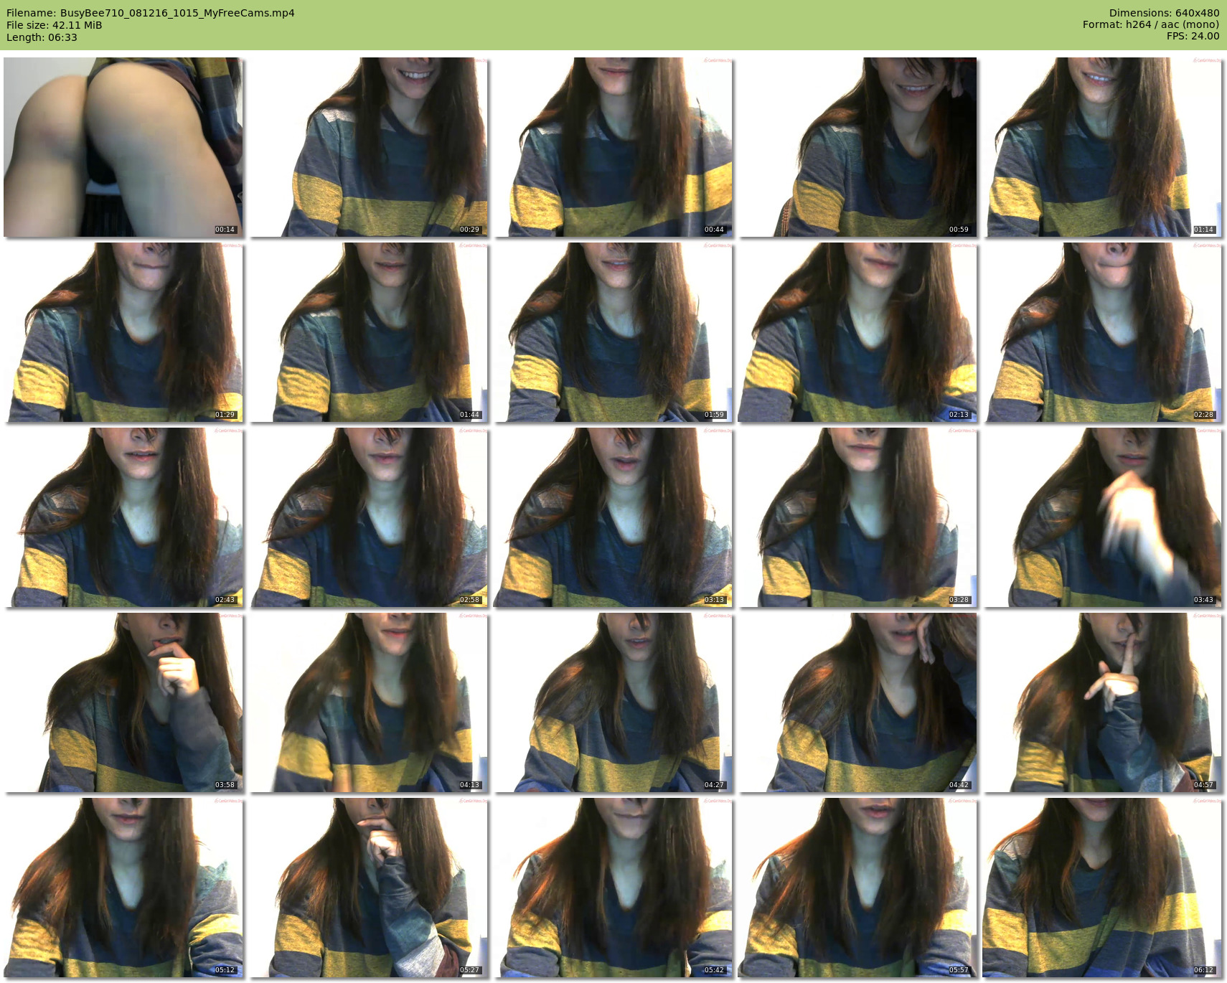
Task: Click the Filename text in the header
Action: coord(151,13)
